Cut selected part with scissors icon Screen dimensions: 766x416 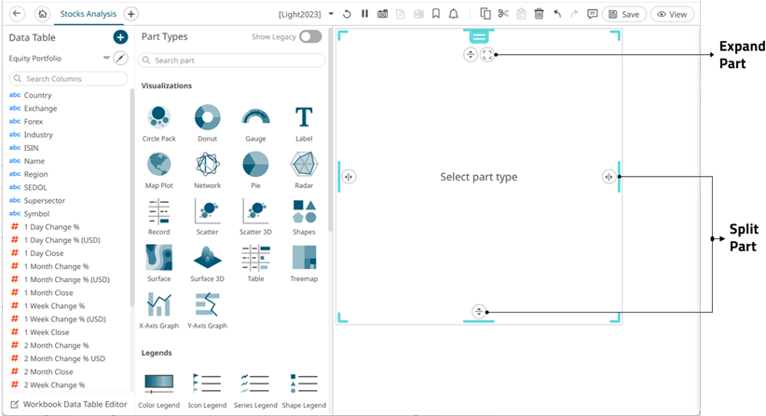coord(503,14)
